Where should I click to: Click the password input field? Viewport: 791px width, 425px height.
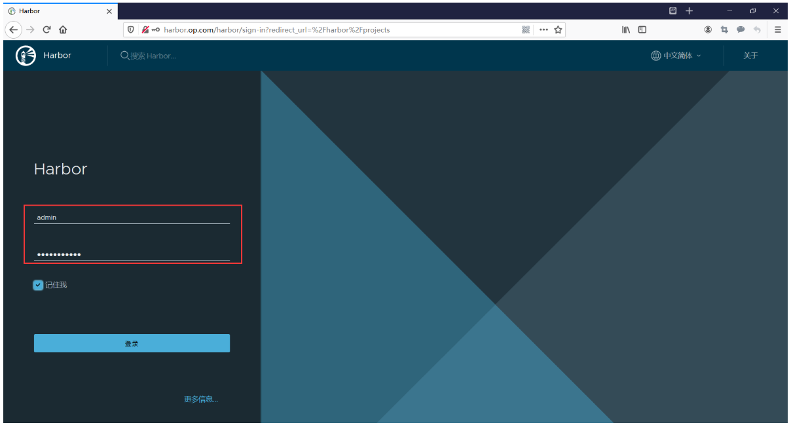pos(132,253)
